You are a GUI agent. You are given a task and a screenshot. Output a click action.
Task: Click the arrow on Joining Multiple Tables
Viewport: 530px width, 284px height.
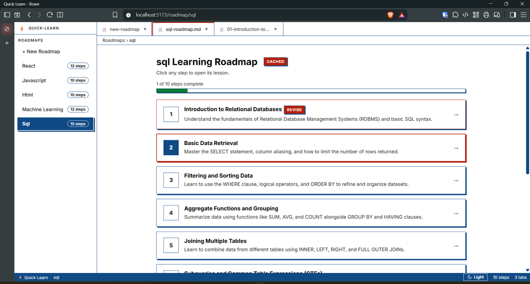click(456, 246)
